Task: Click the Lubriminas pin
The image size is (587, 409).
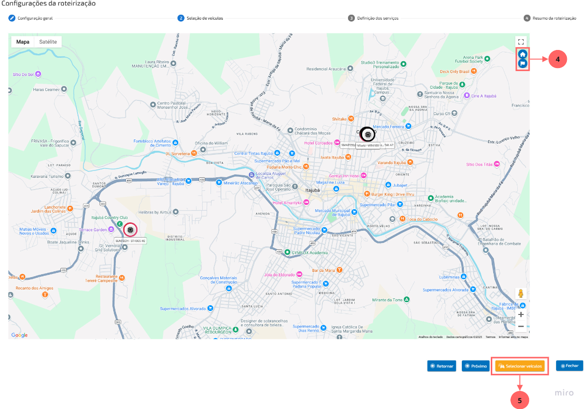Action: tap(463, 277)
